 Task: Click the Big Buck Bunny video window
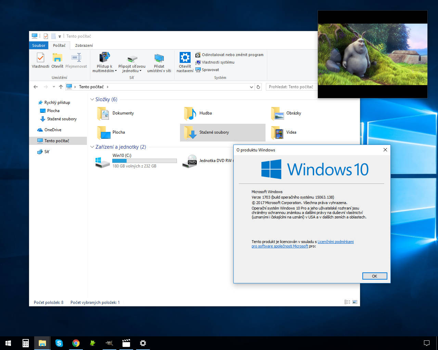point(373,54)
